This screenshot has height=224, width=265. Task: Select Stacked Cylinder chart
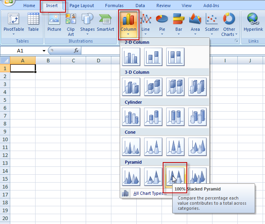(x=153, y=117)
